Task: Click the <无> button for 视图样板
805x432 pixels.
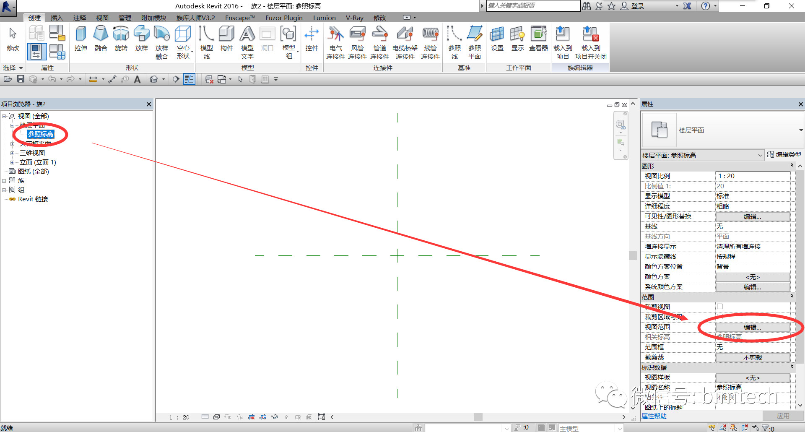Action: click(x=753, y=377)
